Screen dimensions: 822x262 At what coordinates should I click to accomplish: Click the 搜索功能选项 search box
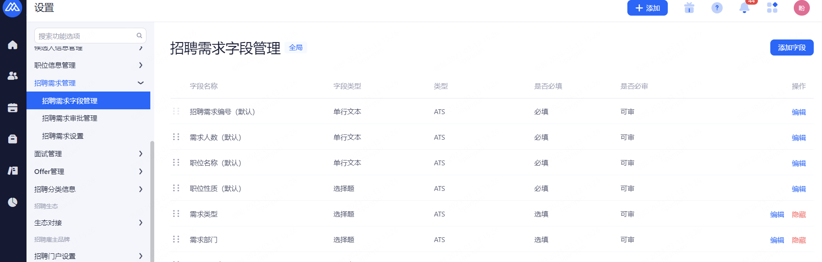point(86,36)
